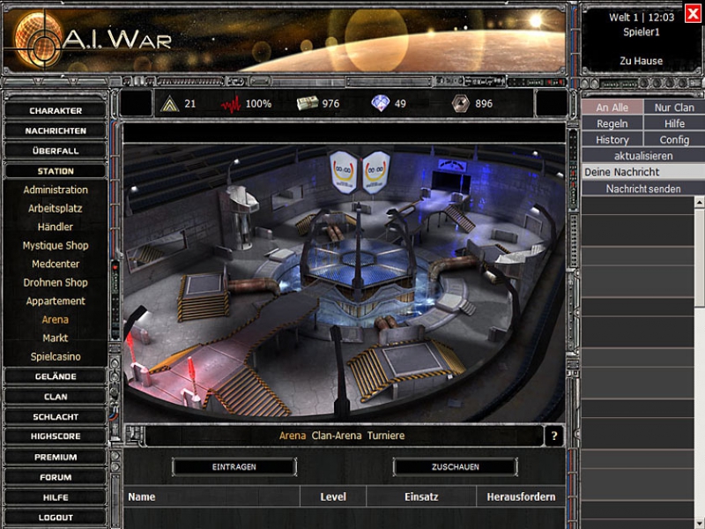Click the Name column header
This screenshot has height=529, width=705.
211,496
